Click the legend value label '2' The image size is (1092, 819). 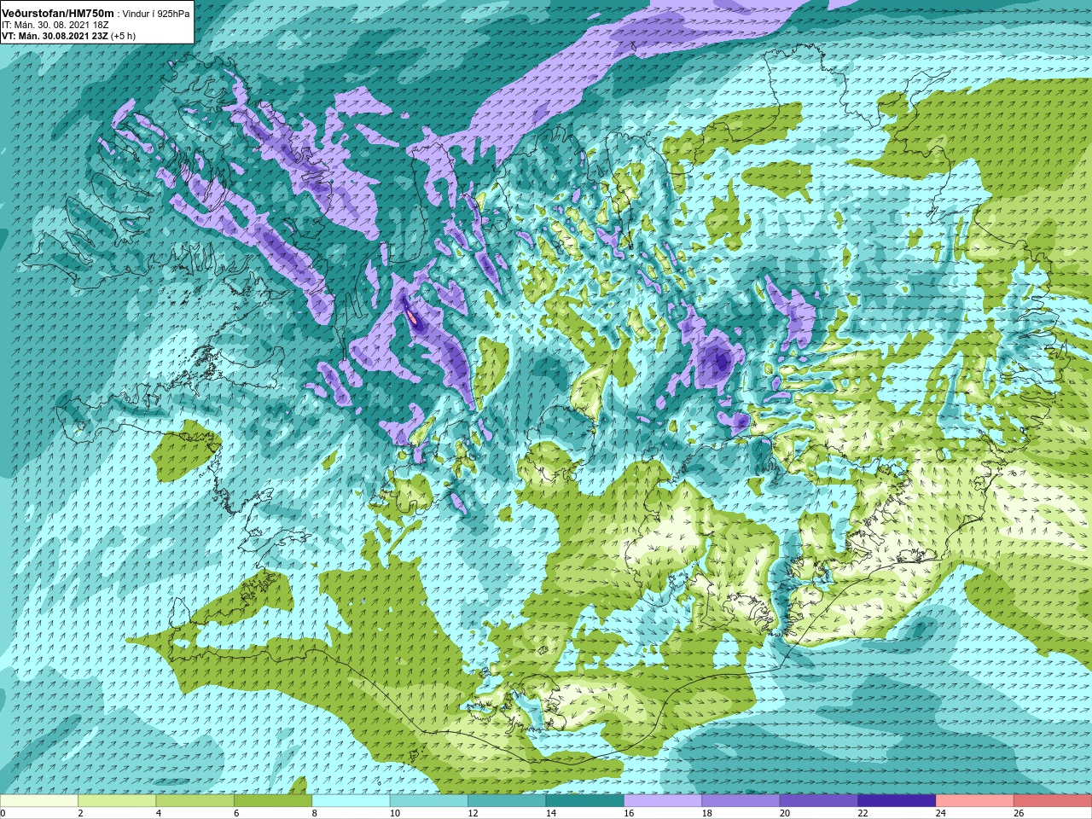(80, 813)
